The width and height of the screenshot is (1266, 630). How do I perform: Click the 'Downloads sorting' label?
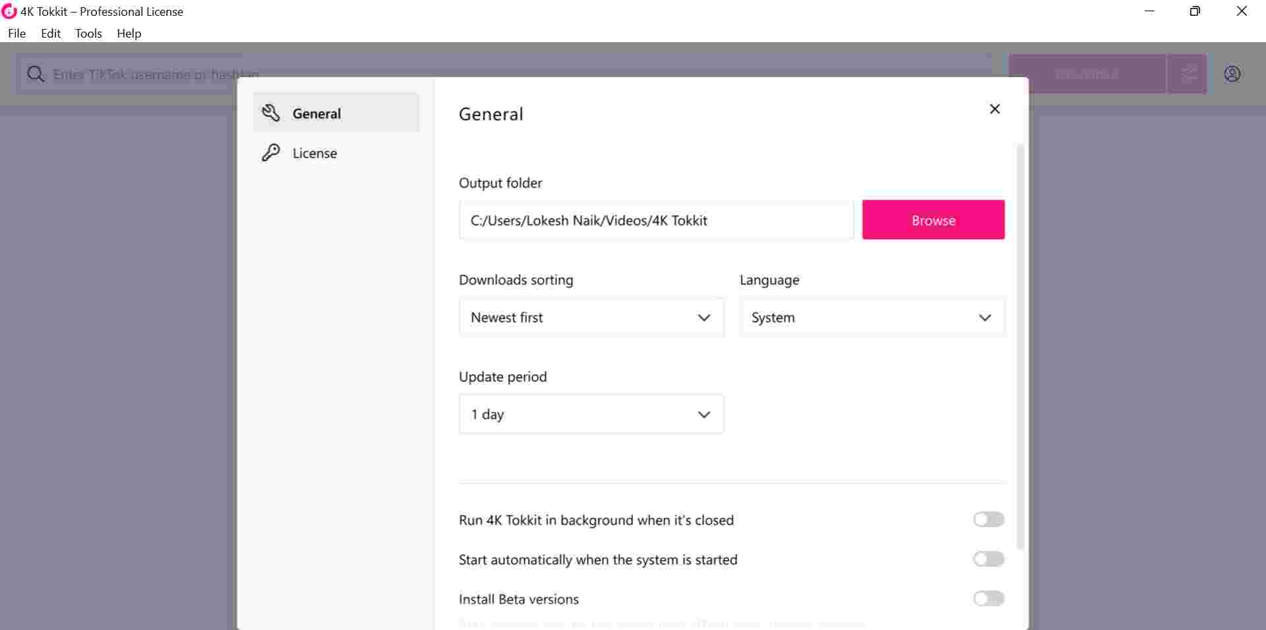[x=516, y=279]
